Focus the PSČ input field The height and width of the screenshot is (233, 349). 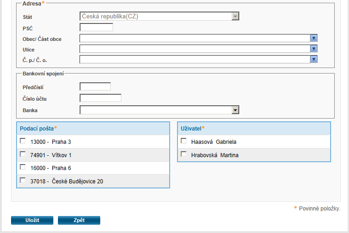96,28
